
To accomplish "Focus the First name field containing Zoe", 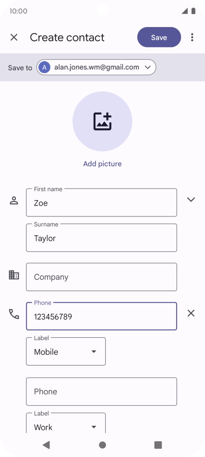I will click(101, 203).
